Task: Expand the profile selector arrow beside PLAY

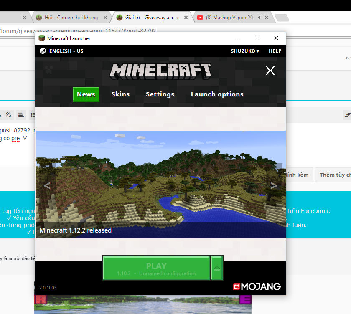Action: [217, 268]
